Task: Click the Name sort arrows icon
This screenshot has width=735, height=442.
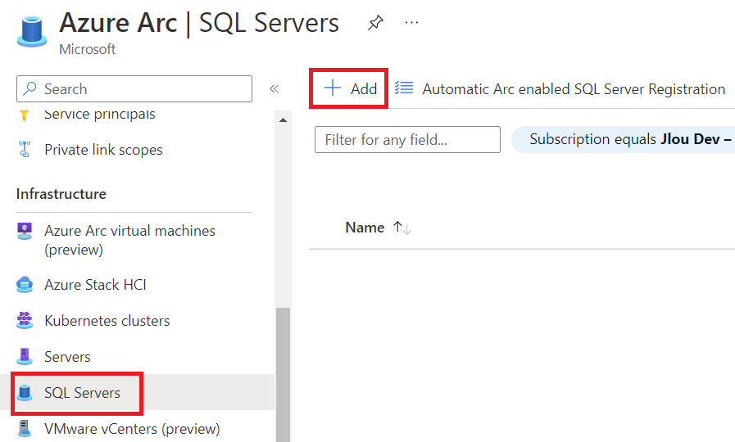Action: (402, 228)
